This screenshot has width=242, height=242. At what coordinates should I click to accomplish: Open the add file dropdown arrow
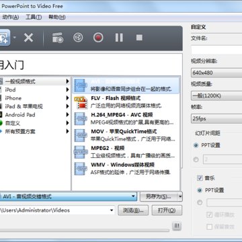pos(15,37)
